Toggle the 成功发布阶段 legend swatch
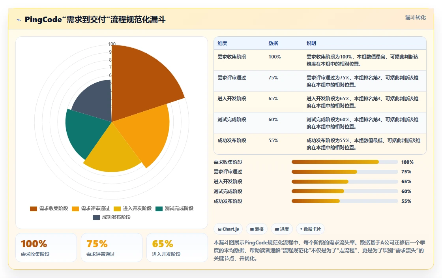This screenshot has height=278, width=442. pyautogui.click(x=96, y=217)
